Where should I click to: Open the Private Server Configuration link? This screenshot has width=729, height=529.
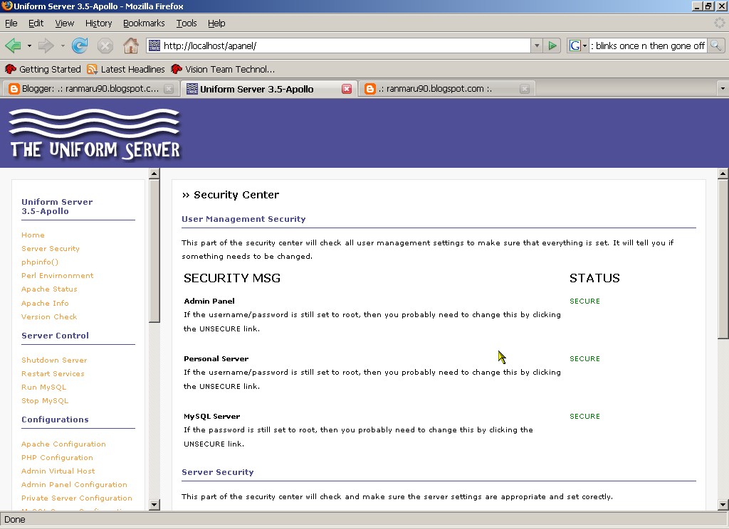coord(77,498)
